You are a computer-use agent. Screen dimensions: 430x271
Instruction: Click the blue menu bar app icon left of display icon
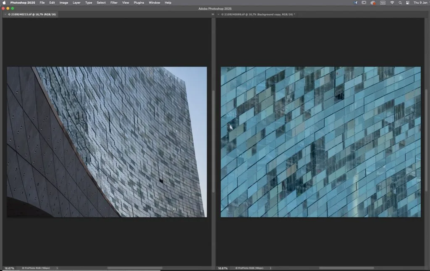(x=356, y=3)
